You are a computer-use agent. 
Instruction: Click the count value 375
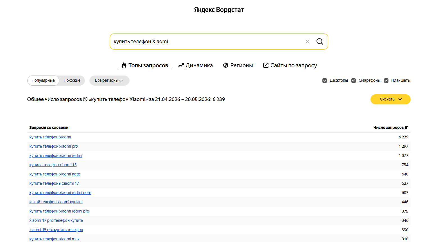[405, 211]
